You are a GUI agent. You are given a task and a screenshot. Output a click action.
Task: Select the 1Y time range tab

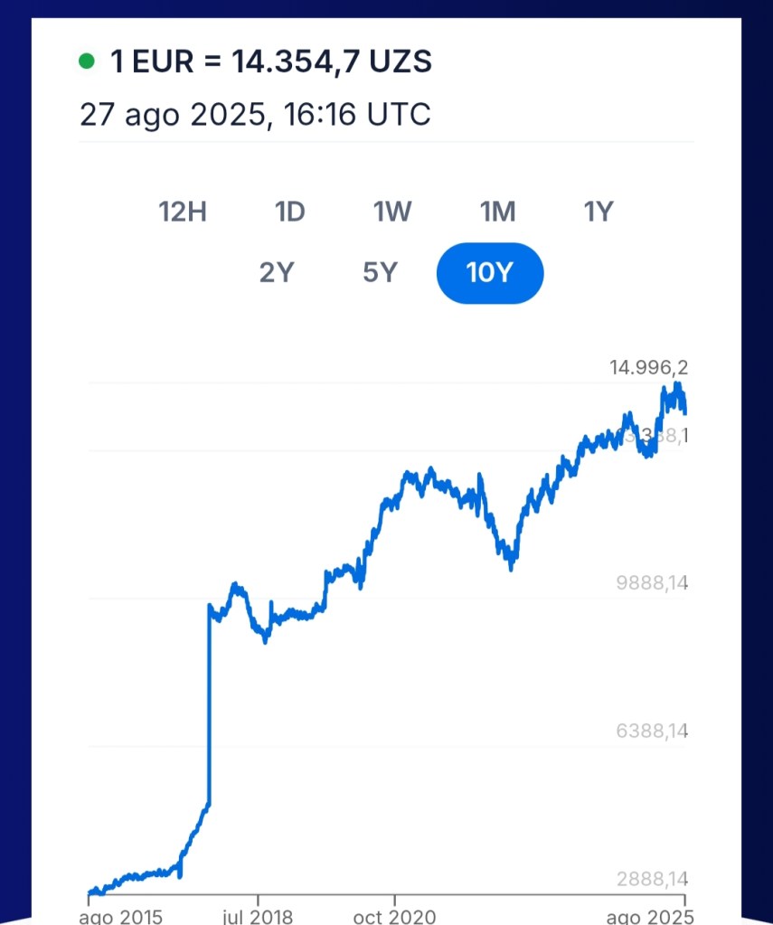(599, 212)
